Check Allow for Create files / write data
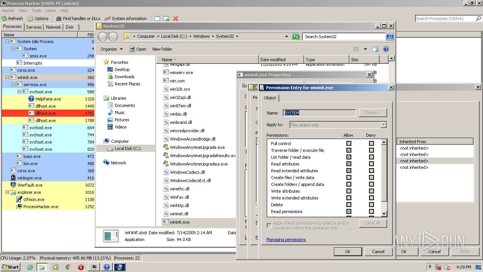The height and width of the screenshot is (272, 483). pyautogui.click(x=349, y=178)
